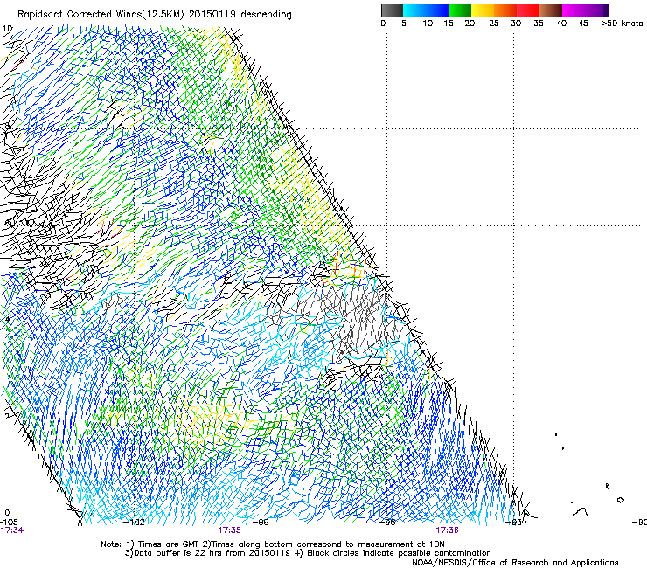Click the red 30-35 knots legend color
The height and width of the screenshot is (568, 647).
[x=528, y=10]
